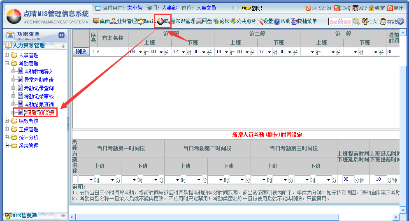Viewport: 409px width, 221px height.
Task: Collapse the 考勤管理 tree folder
Action: pos(7,63)
